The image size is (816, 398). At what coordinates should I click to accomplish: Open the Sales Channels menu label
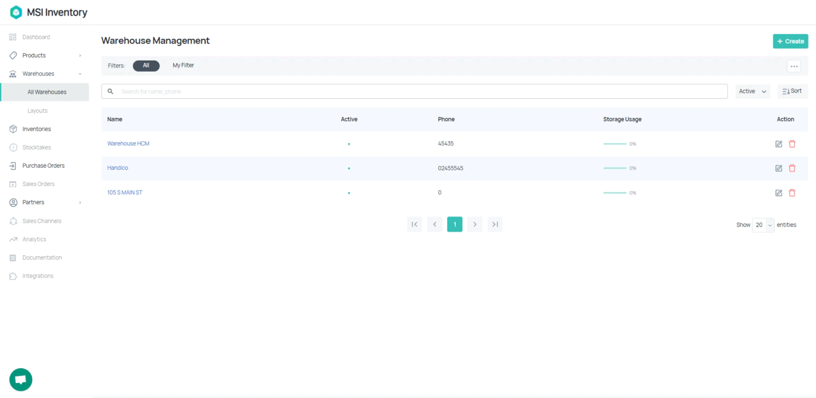42,221
